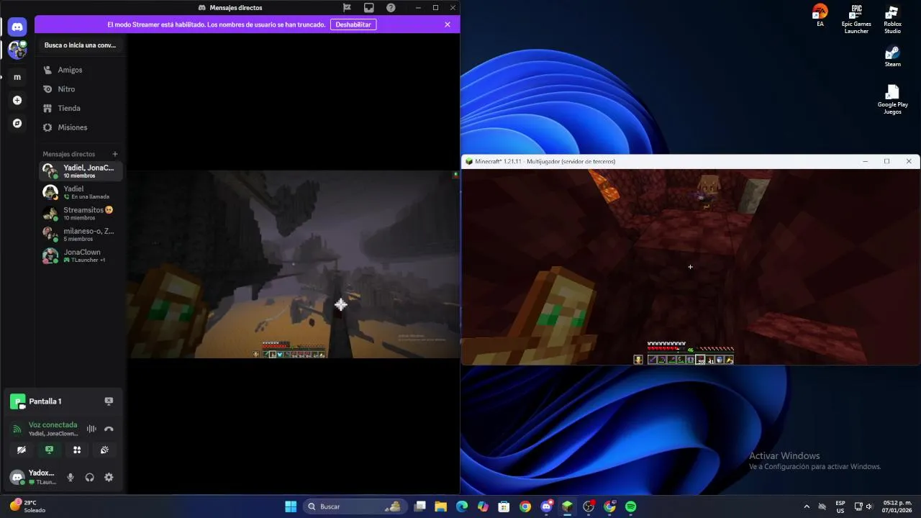Open Discord home direct messages icon
Screen dimensions: 921x518
[x=17, y=27]
